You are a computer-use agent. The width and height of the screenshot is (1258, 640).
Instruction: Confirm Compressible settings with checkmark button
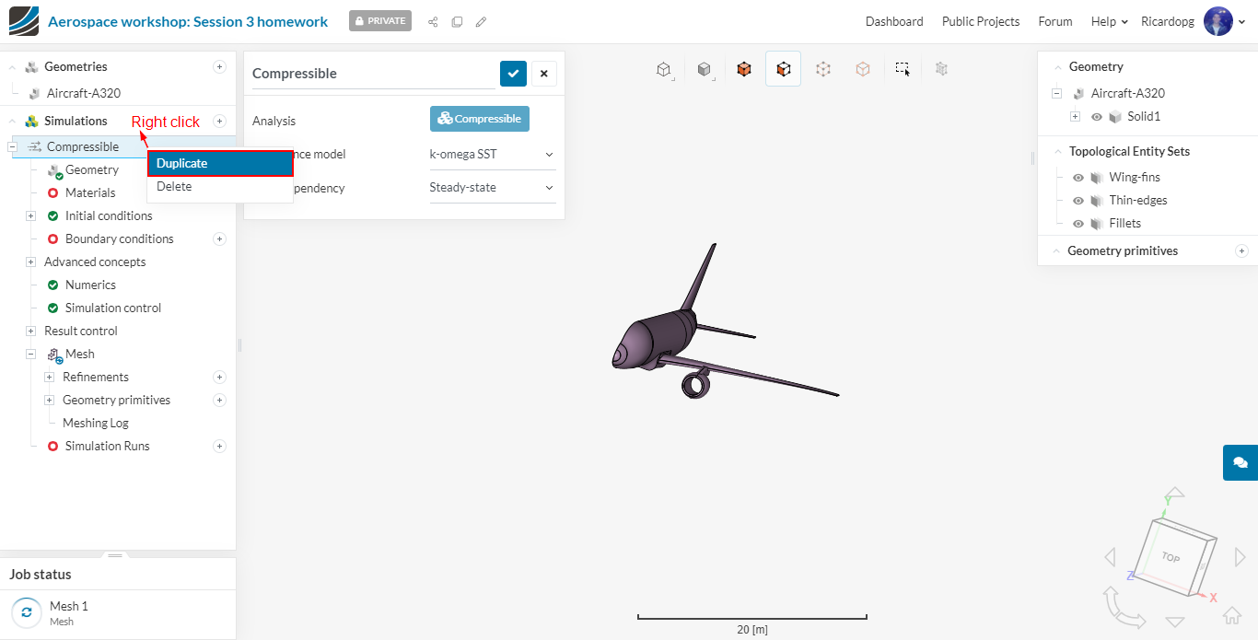[513, 74]
